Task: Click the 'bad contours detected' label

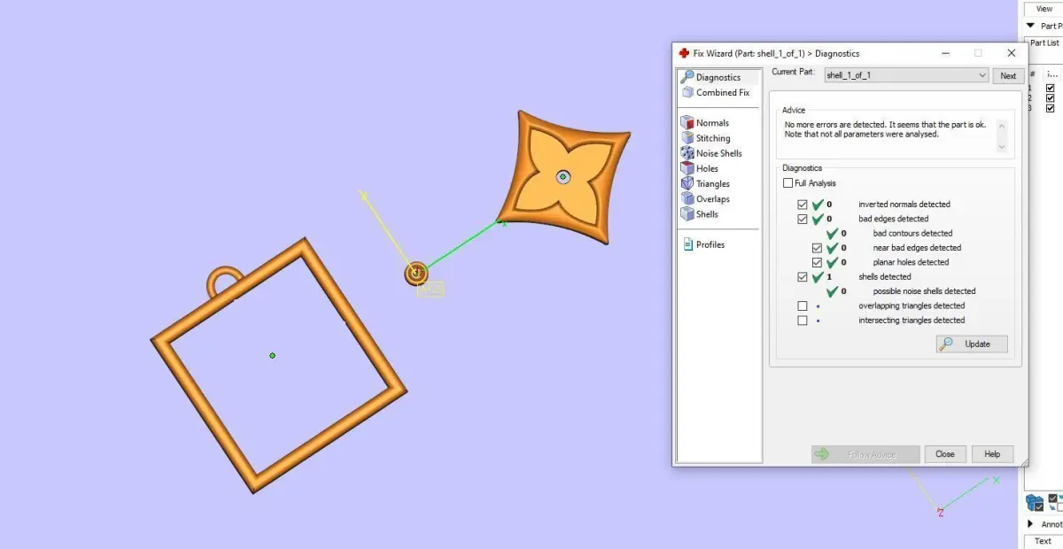Action: point(912,233)
